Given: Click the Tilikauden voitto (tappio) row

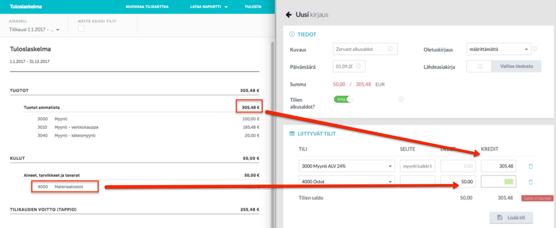Looking at the screenshot, I should coord(135,210).
